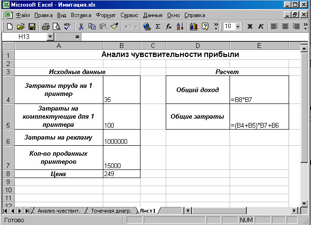The width and height of the screenshot is (311, 225).
Task: Open Office Assistant help icon
Action: 205,26
